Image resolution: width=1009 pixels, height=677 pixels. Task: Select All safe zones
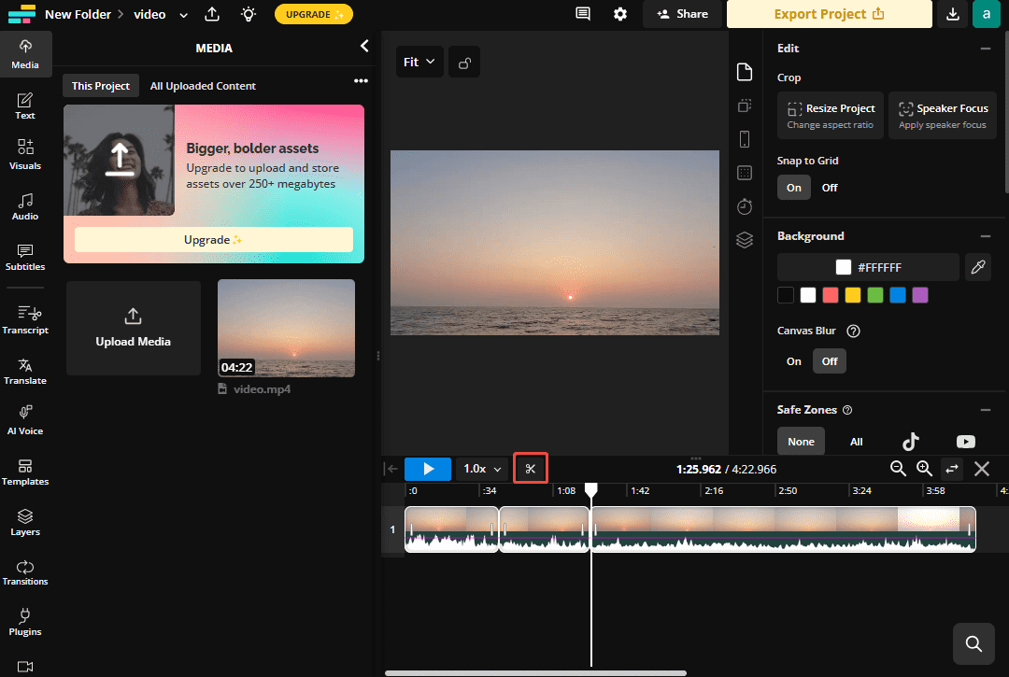[856, 442]
